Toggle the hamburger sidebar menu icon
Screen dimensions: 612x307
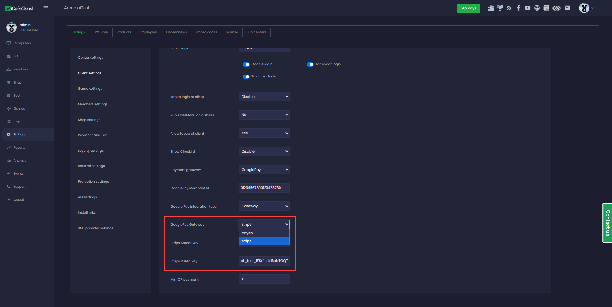click(x=46, y=8)
